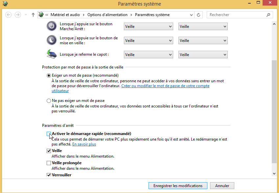Open first Veille dropdown for Marche/Arrêt button
The width and height of the screenshot is (279, 193).
click(x=149, y=27)
